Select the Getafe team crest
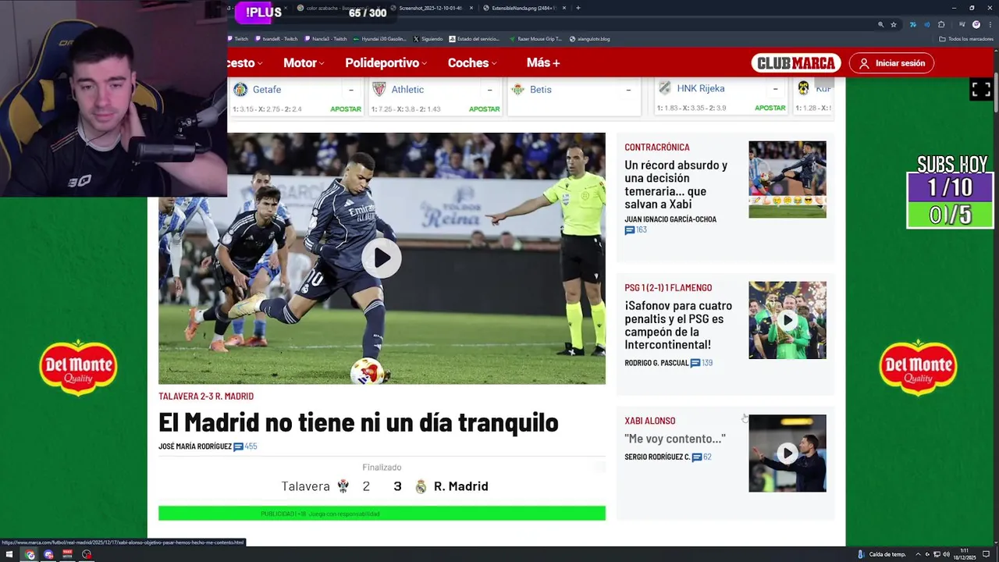The height and width of the screenshot is (562, 999). [240, 89]
